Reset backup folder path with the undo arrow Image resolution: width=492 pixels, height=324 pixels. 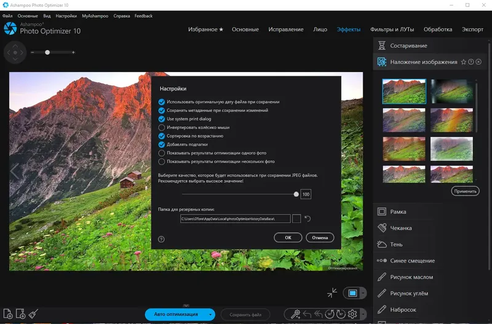pos(307,219)
